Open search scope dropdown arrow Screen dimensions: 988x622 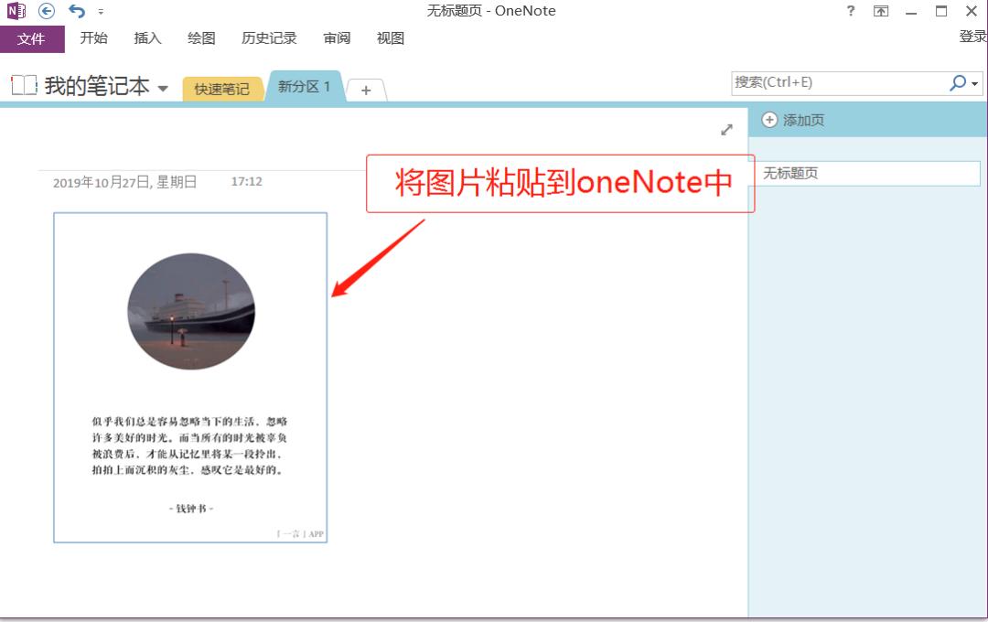point(975,84)
